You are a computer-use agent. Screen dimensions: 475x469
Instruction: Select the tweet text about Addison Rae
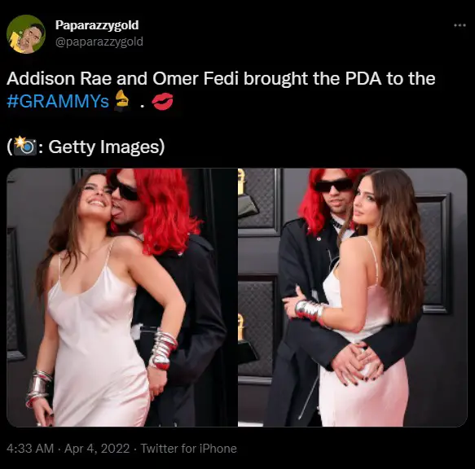tap(221, 90)
